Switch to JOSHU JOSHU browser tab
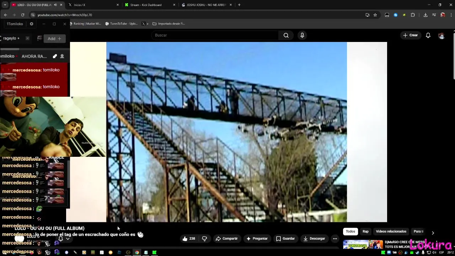This screenshot has width=455, height=256. click(206, 5)
